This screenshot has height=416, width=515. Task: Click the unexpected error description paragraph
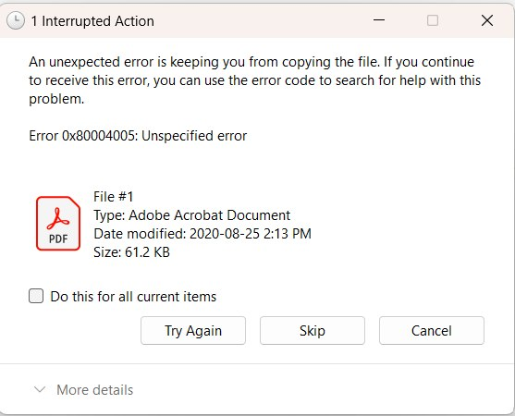tap(254, 80)
